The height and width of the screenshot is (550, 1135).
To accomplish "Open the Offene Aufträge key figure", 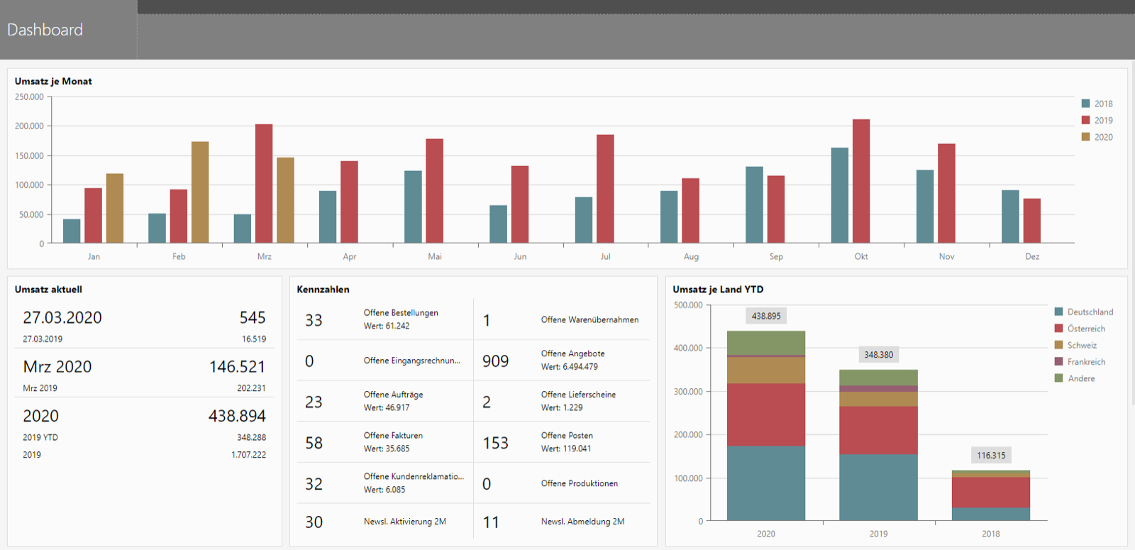I will point(384,402).
